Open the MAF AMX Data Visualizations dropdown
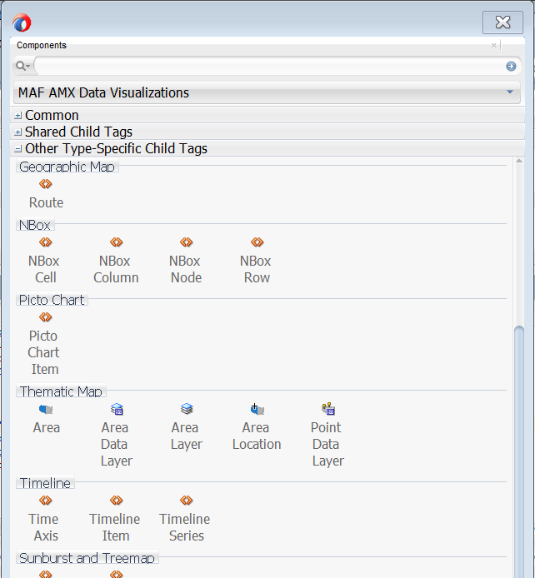 pyautogui.click(x=267, y=92)
